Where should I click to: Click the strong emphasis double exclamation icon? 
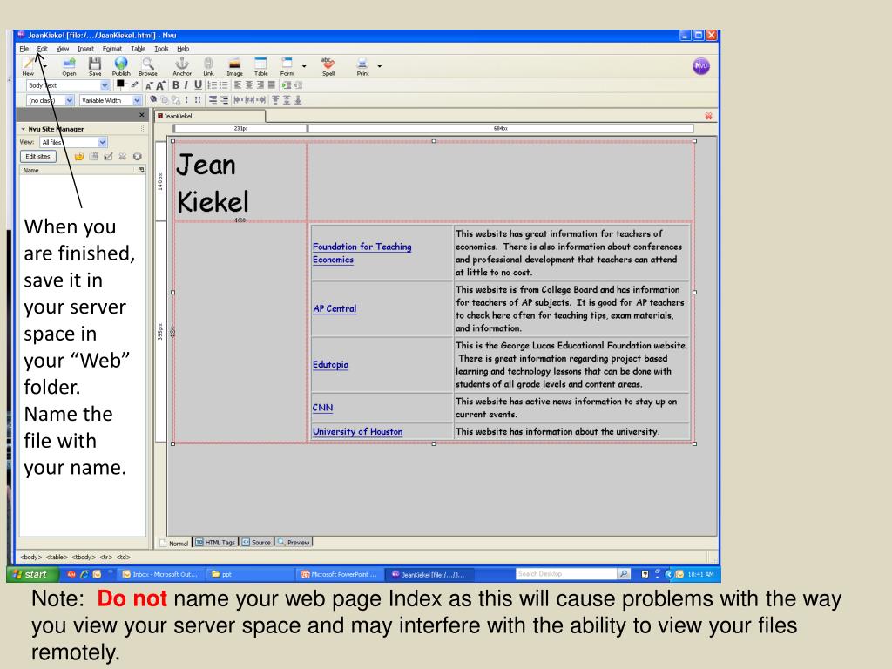pyautogui.click(x=198, y=99)
